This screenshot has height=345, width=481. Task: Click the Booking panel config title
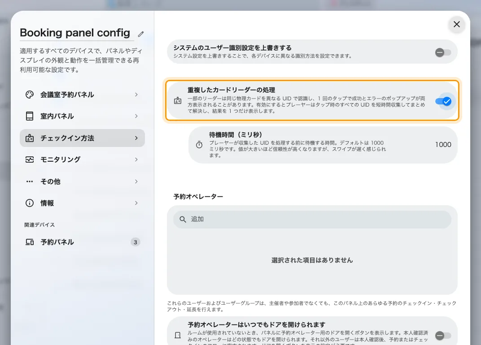click(x=75, y=33)
